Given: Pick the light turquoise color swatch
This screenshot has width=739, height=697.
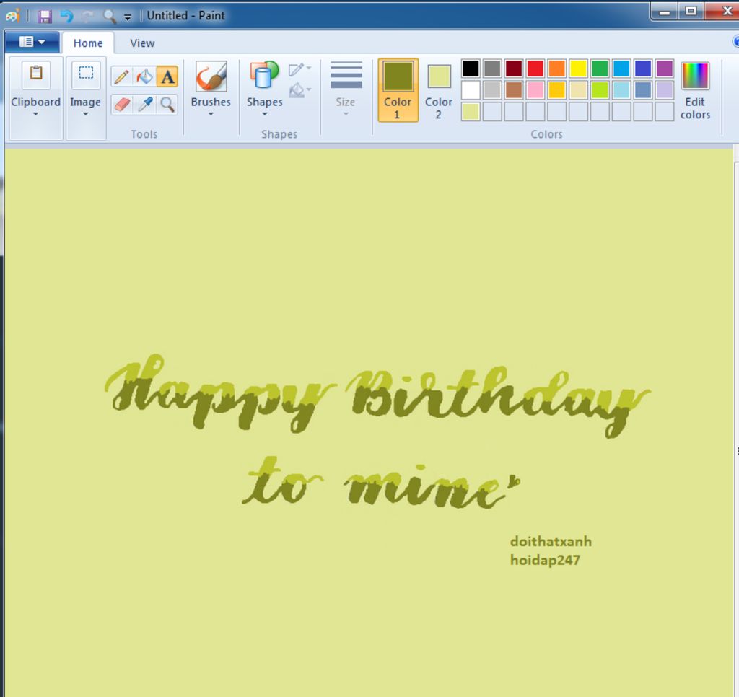Looking at the screenshot, I should click(x=621, y=90).
